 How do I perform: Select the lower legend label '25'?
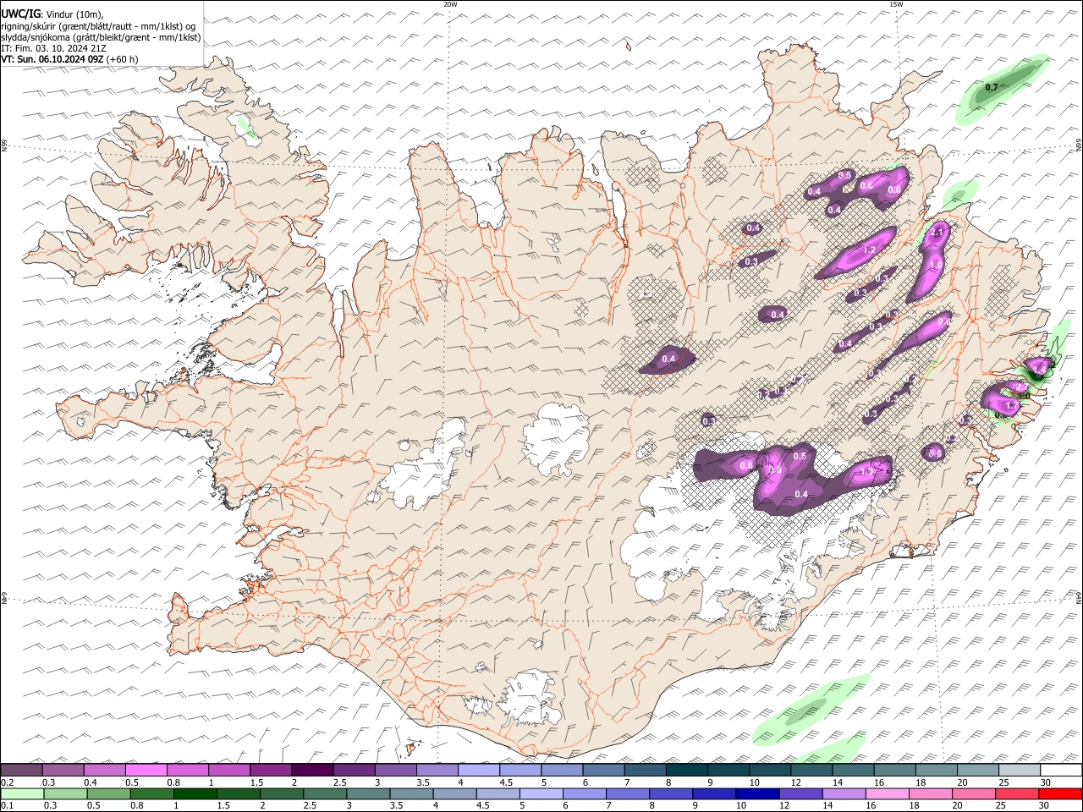pos(1000,807)
